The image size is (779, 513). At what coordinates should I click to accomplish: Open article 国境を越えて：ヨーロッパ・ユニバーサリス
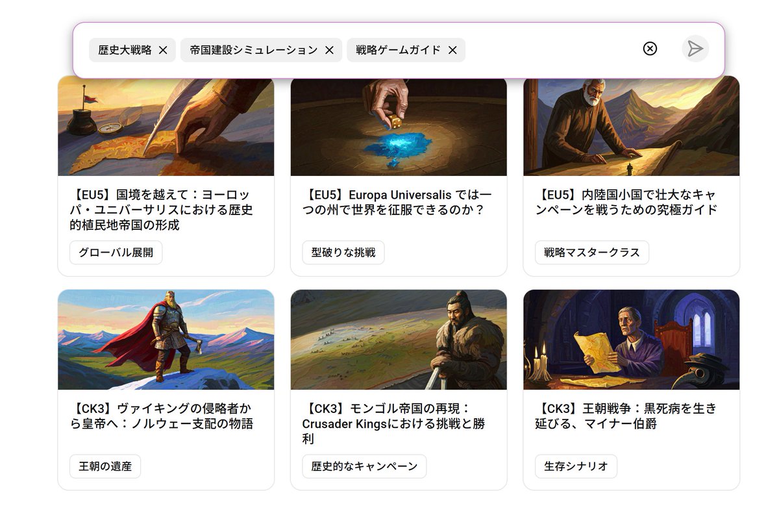[161, 210]
